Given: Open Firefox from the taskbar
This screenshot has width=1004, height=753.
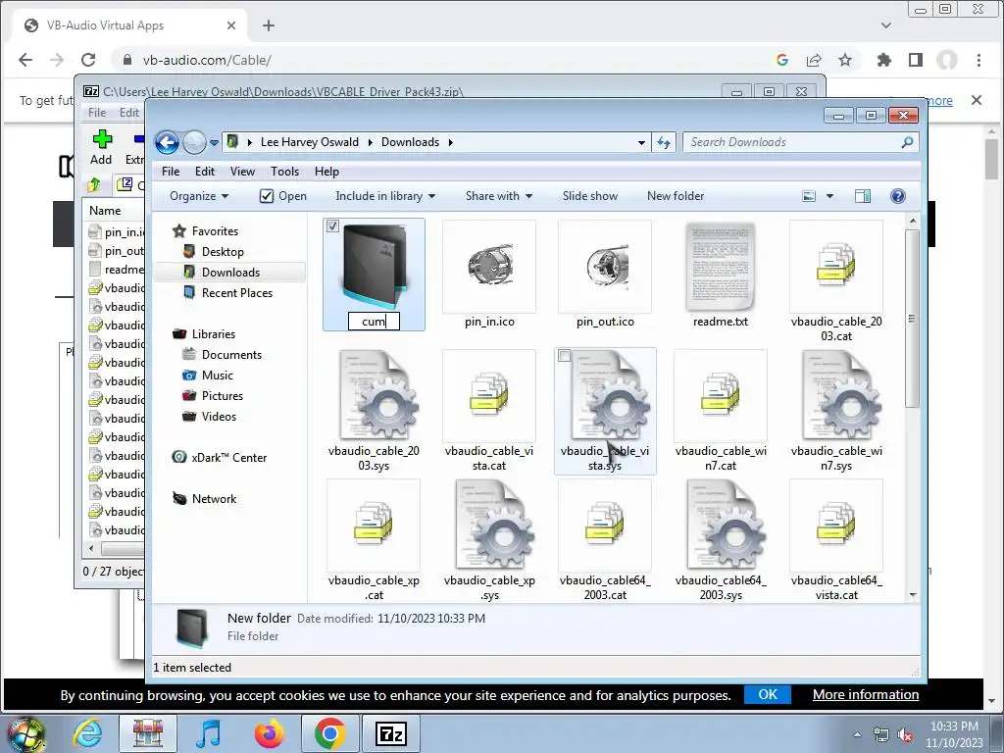Looking at the screenshot, I should coord(270,733).
